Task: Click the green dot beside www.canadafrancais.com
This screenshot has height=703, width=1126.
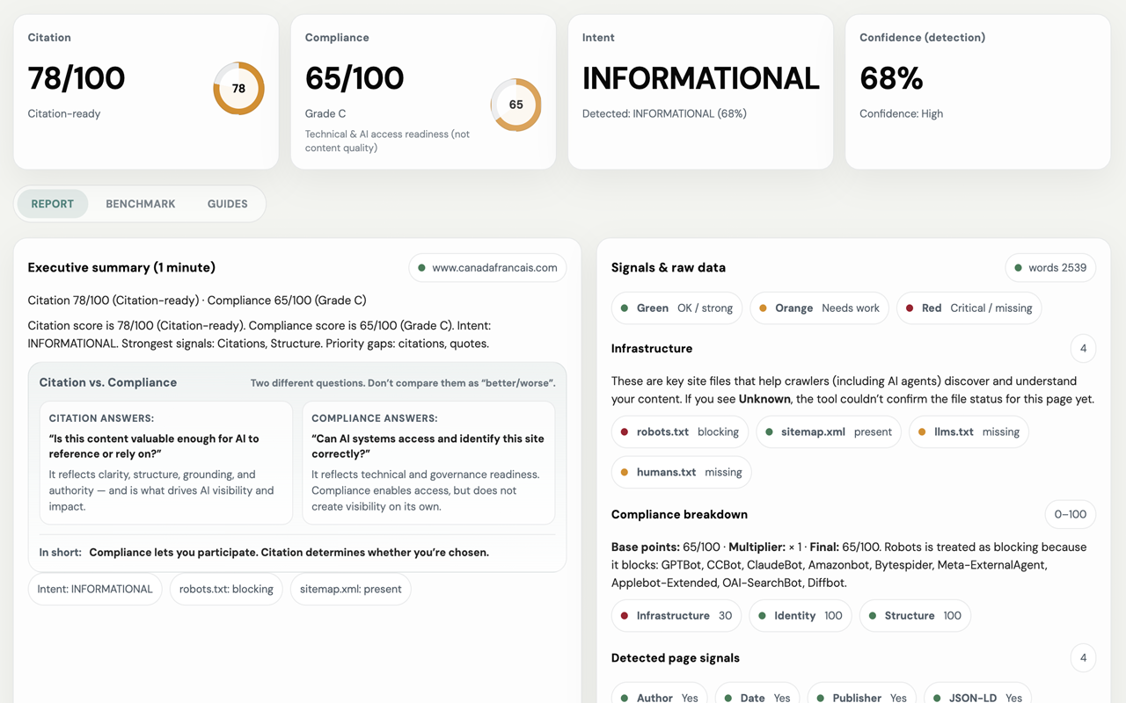Action: click(x=422, y=267)
